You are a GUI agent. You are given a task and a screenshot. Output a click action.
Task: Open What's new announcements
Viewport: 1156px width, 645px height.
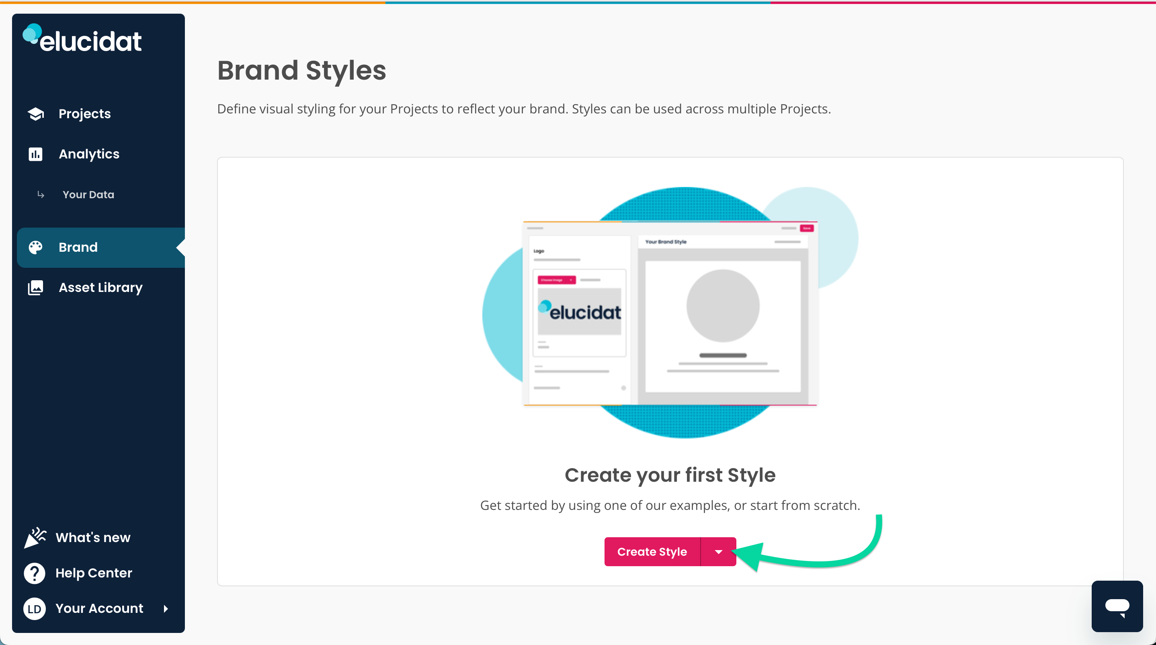pyautogui.click(x=93, y=537)
